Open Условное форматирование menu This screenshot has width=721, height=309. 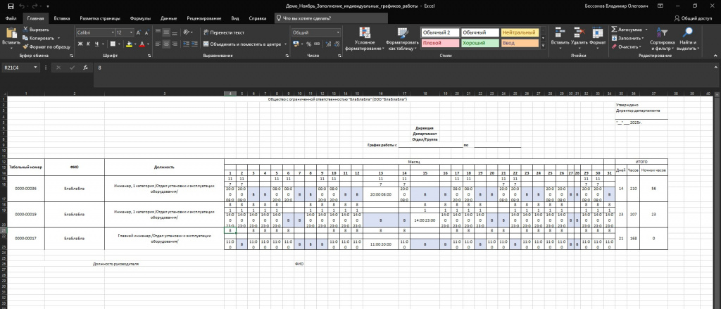365,39
